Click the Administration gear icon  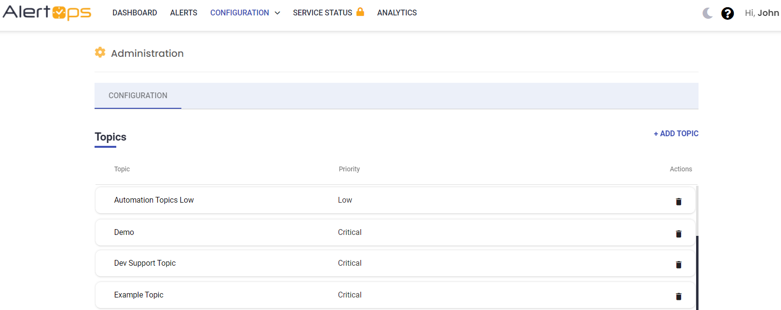[x=100, y=52]
